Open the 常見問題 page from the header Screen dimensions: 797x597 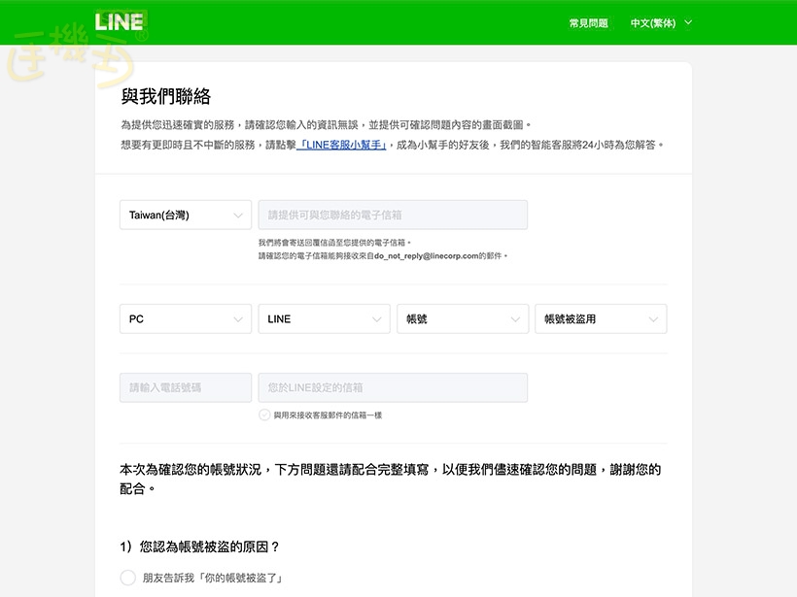pyautogui.click(x=588, y=22)
